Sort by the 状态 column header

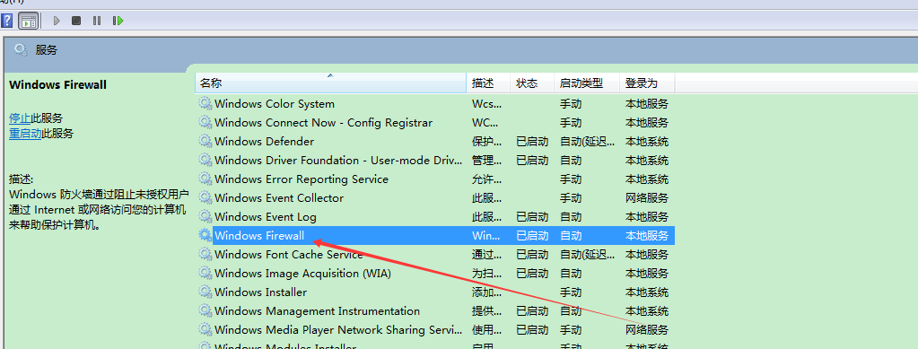point(532,83)
